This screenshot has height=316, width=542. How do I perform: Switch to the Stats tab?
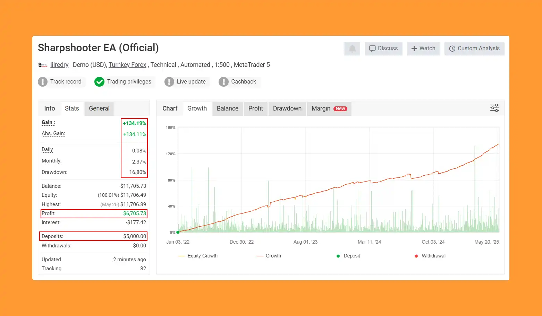coord(72,108)
